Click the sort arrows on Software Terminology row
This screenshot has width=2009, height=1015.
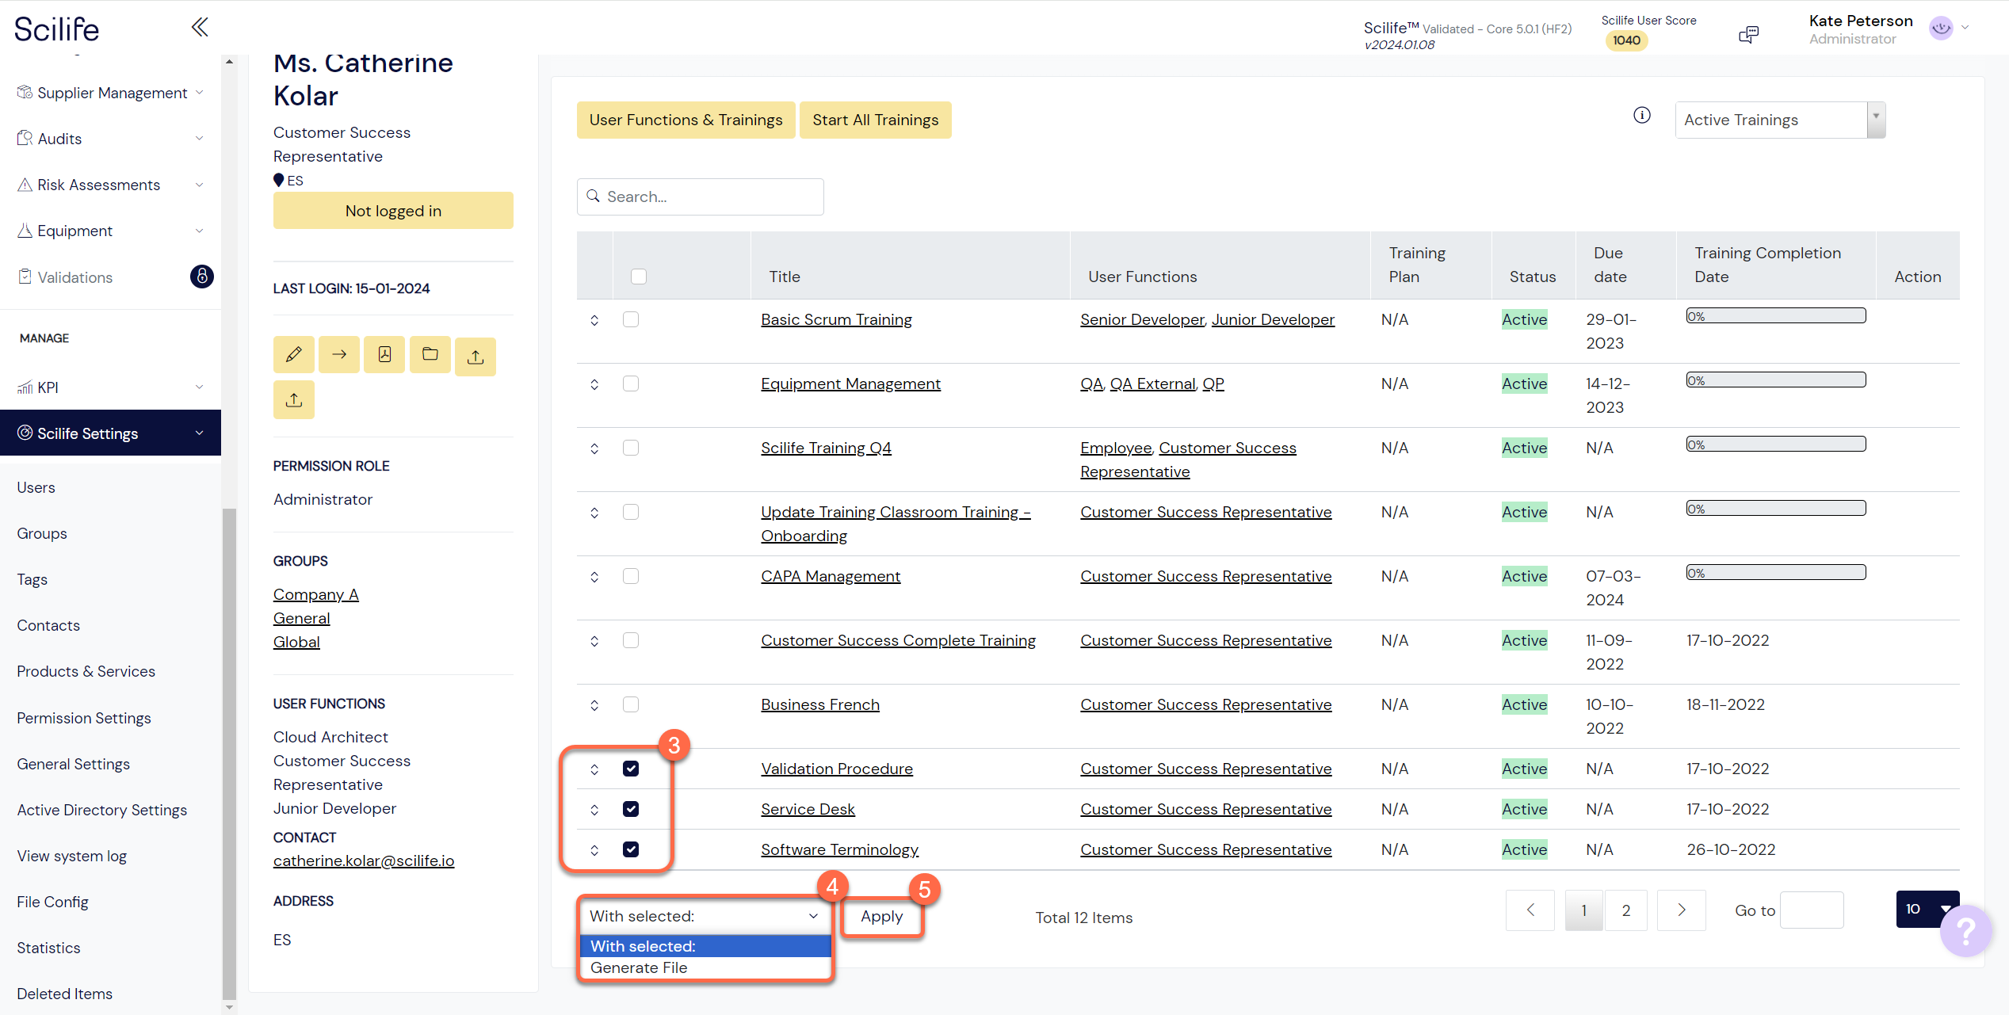[594, 850]
